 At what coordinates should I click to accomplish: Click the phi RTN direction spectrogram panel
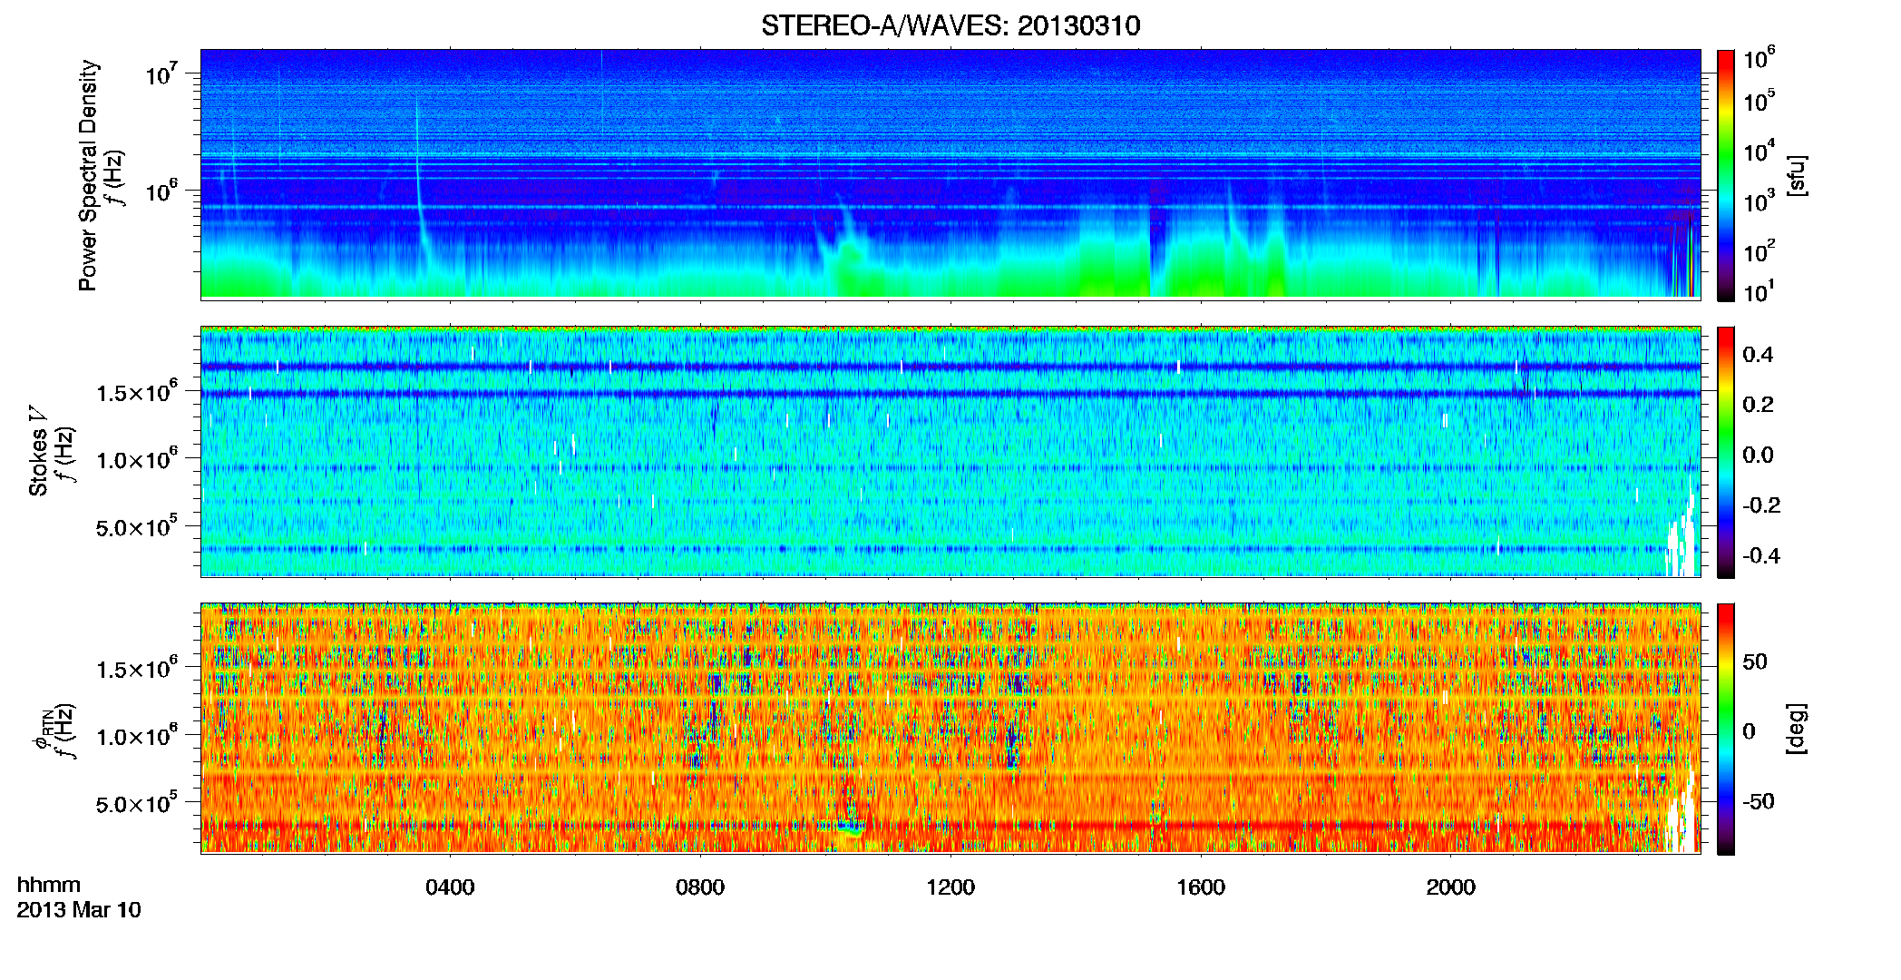pyautogui.click(x=950, y=729)
